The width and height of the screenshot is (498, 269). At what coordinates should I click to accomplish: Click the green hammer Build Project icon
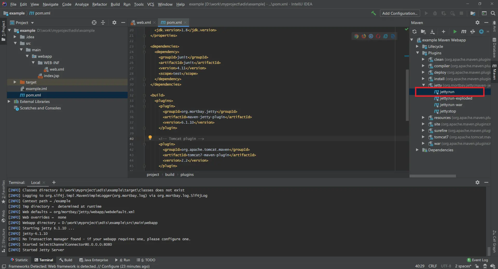click(x=374, y=13)
